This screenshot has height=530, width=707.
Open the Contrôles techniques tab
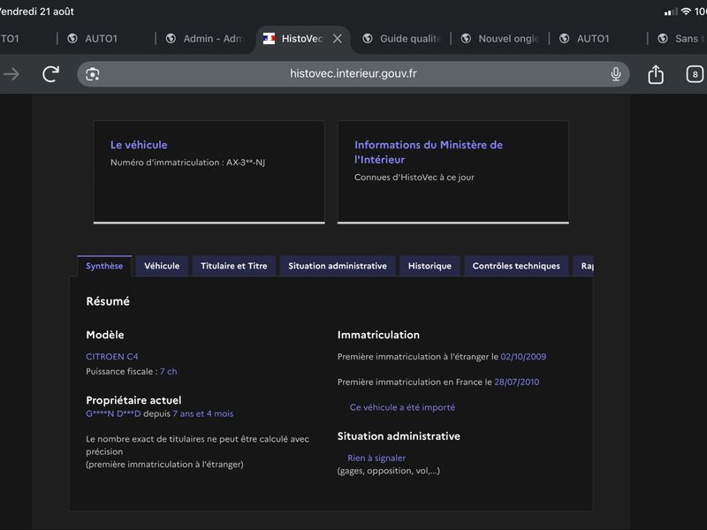pos(516,266)
